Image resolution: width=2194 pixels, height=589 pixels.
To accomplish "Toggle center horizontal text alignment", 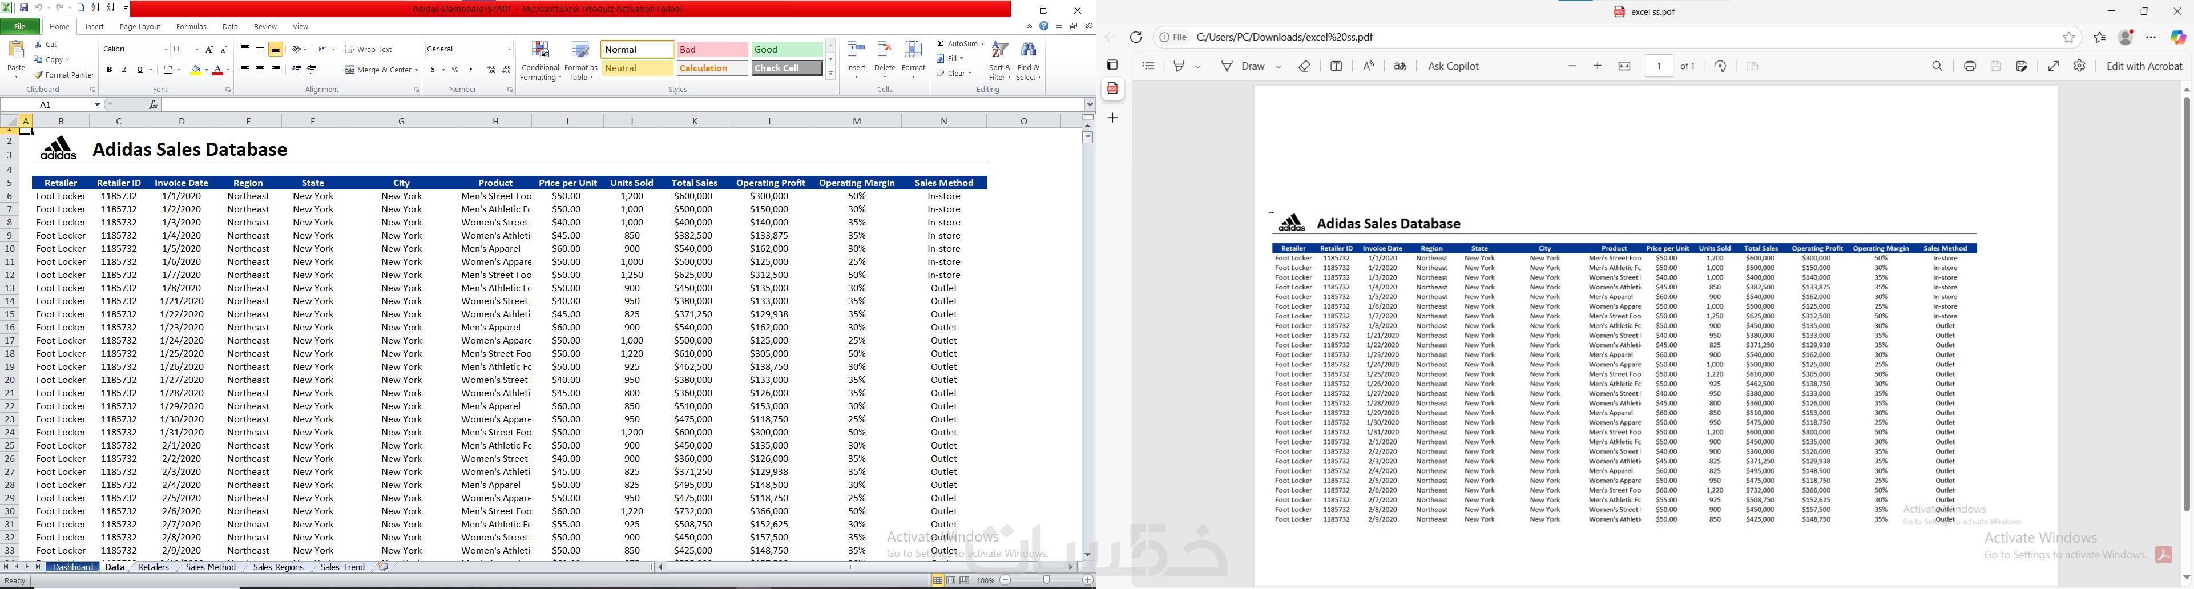I will (260, 70).
